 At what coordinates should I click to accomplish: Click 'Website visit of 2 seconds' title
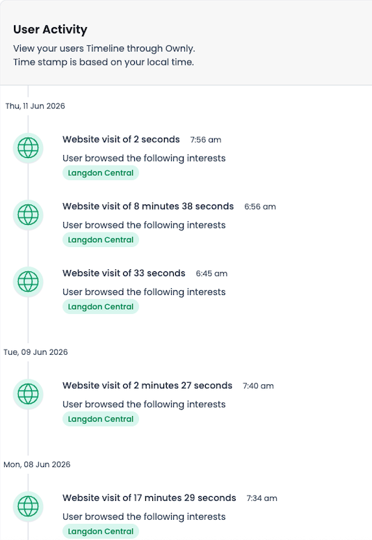coord(121,139)
